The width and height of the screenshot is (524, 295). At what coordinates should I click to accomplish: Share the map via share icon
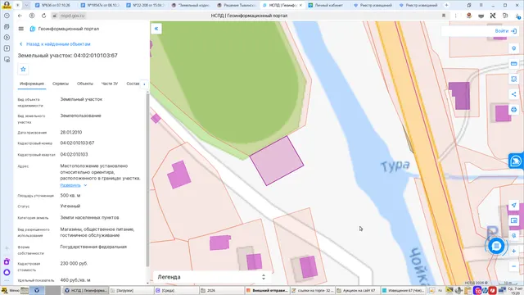pyautogui.click(x=514, y=94)
